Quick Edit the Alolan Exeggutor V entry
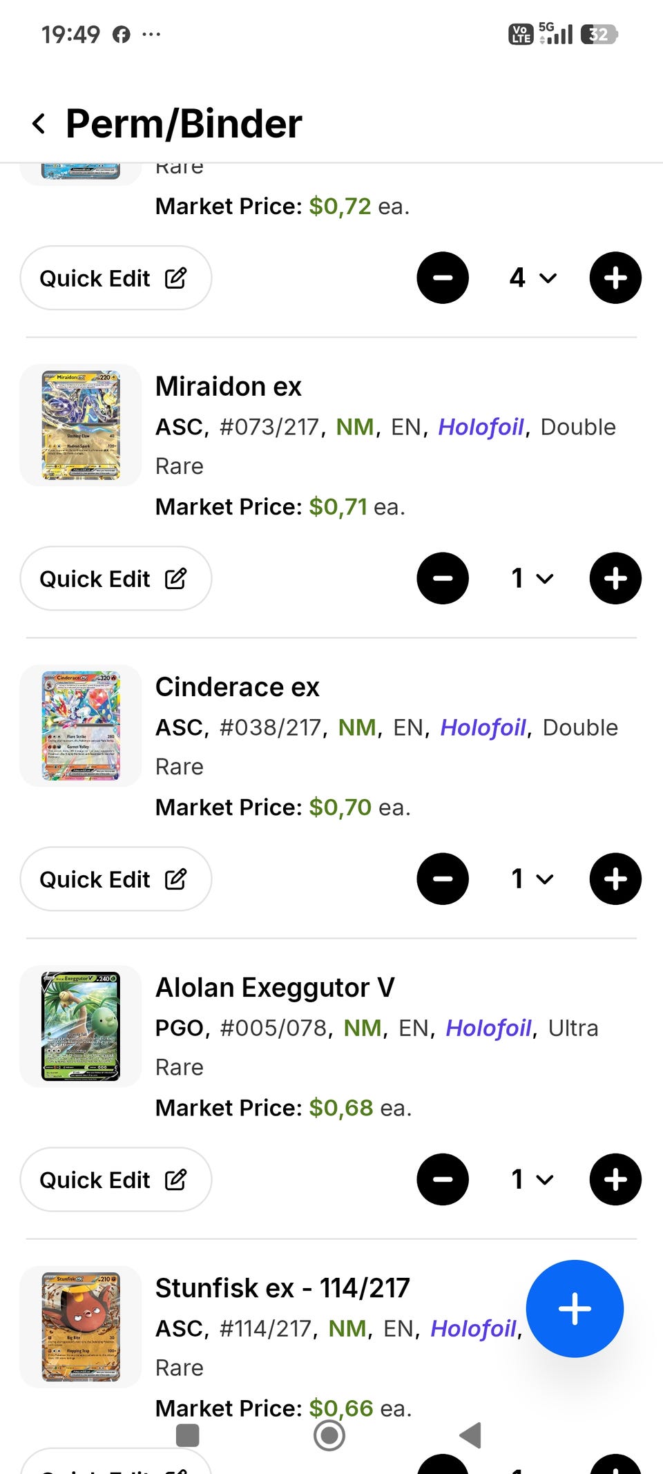Viewport: 663px width, 1474px height. 115,1179
